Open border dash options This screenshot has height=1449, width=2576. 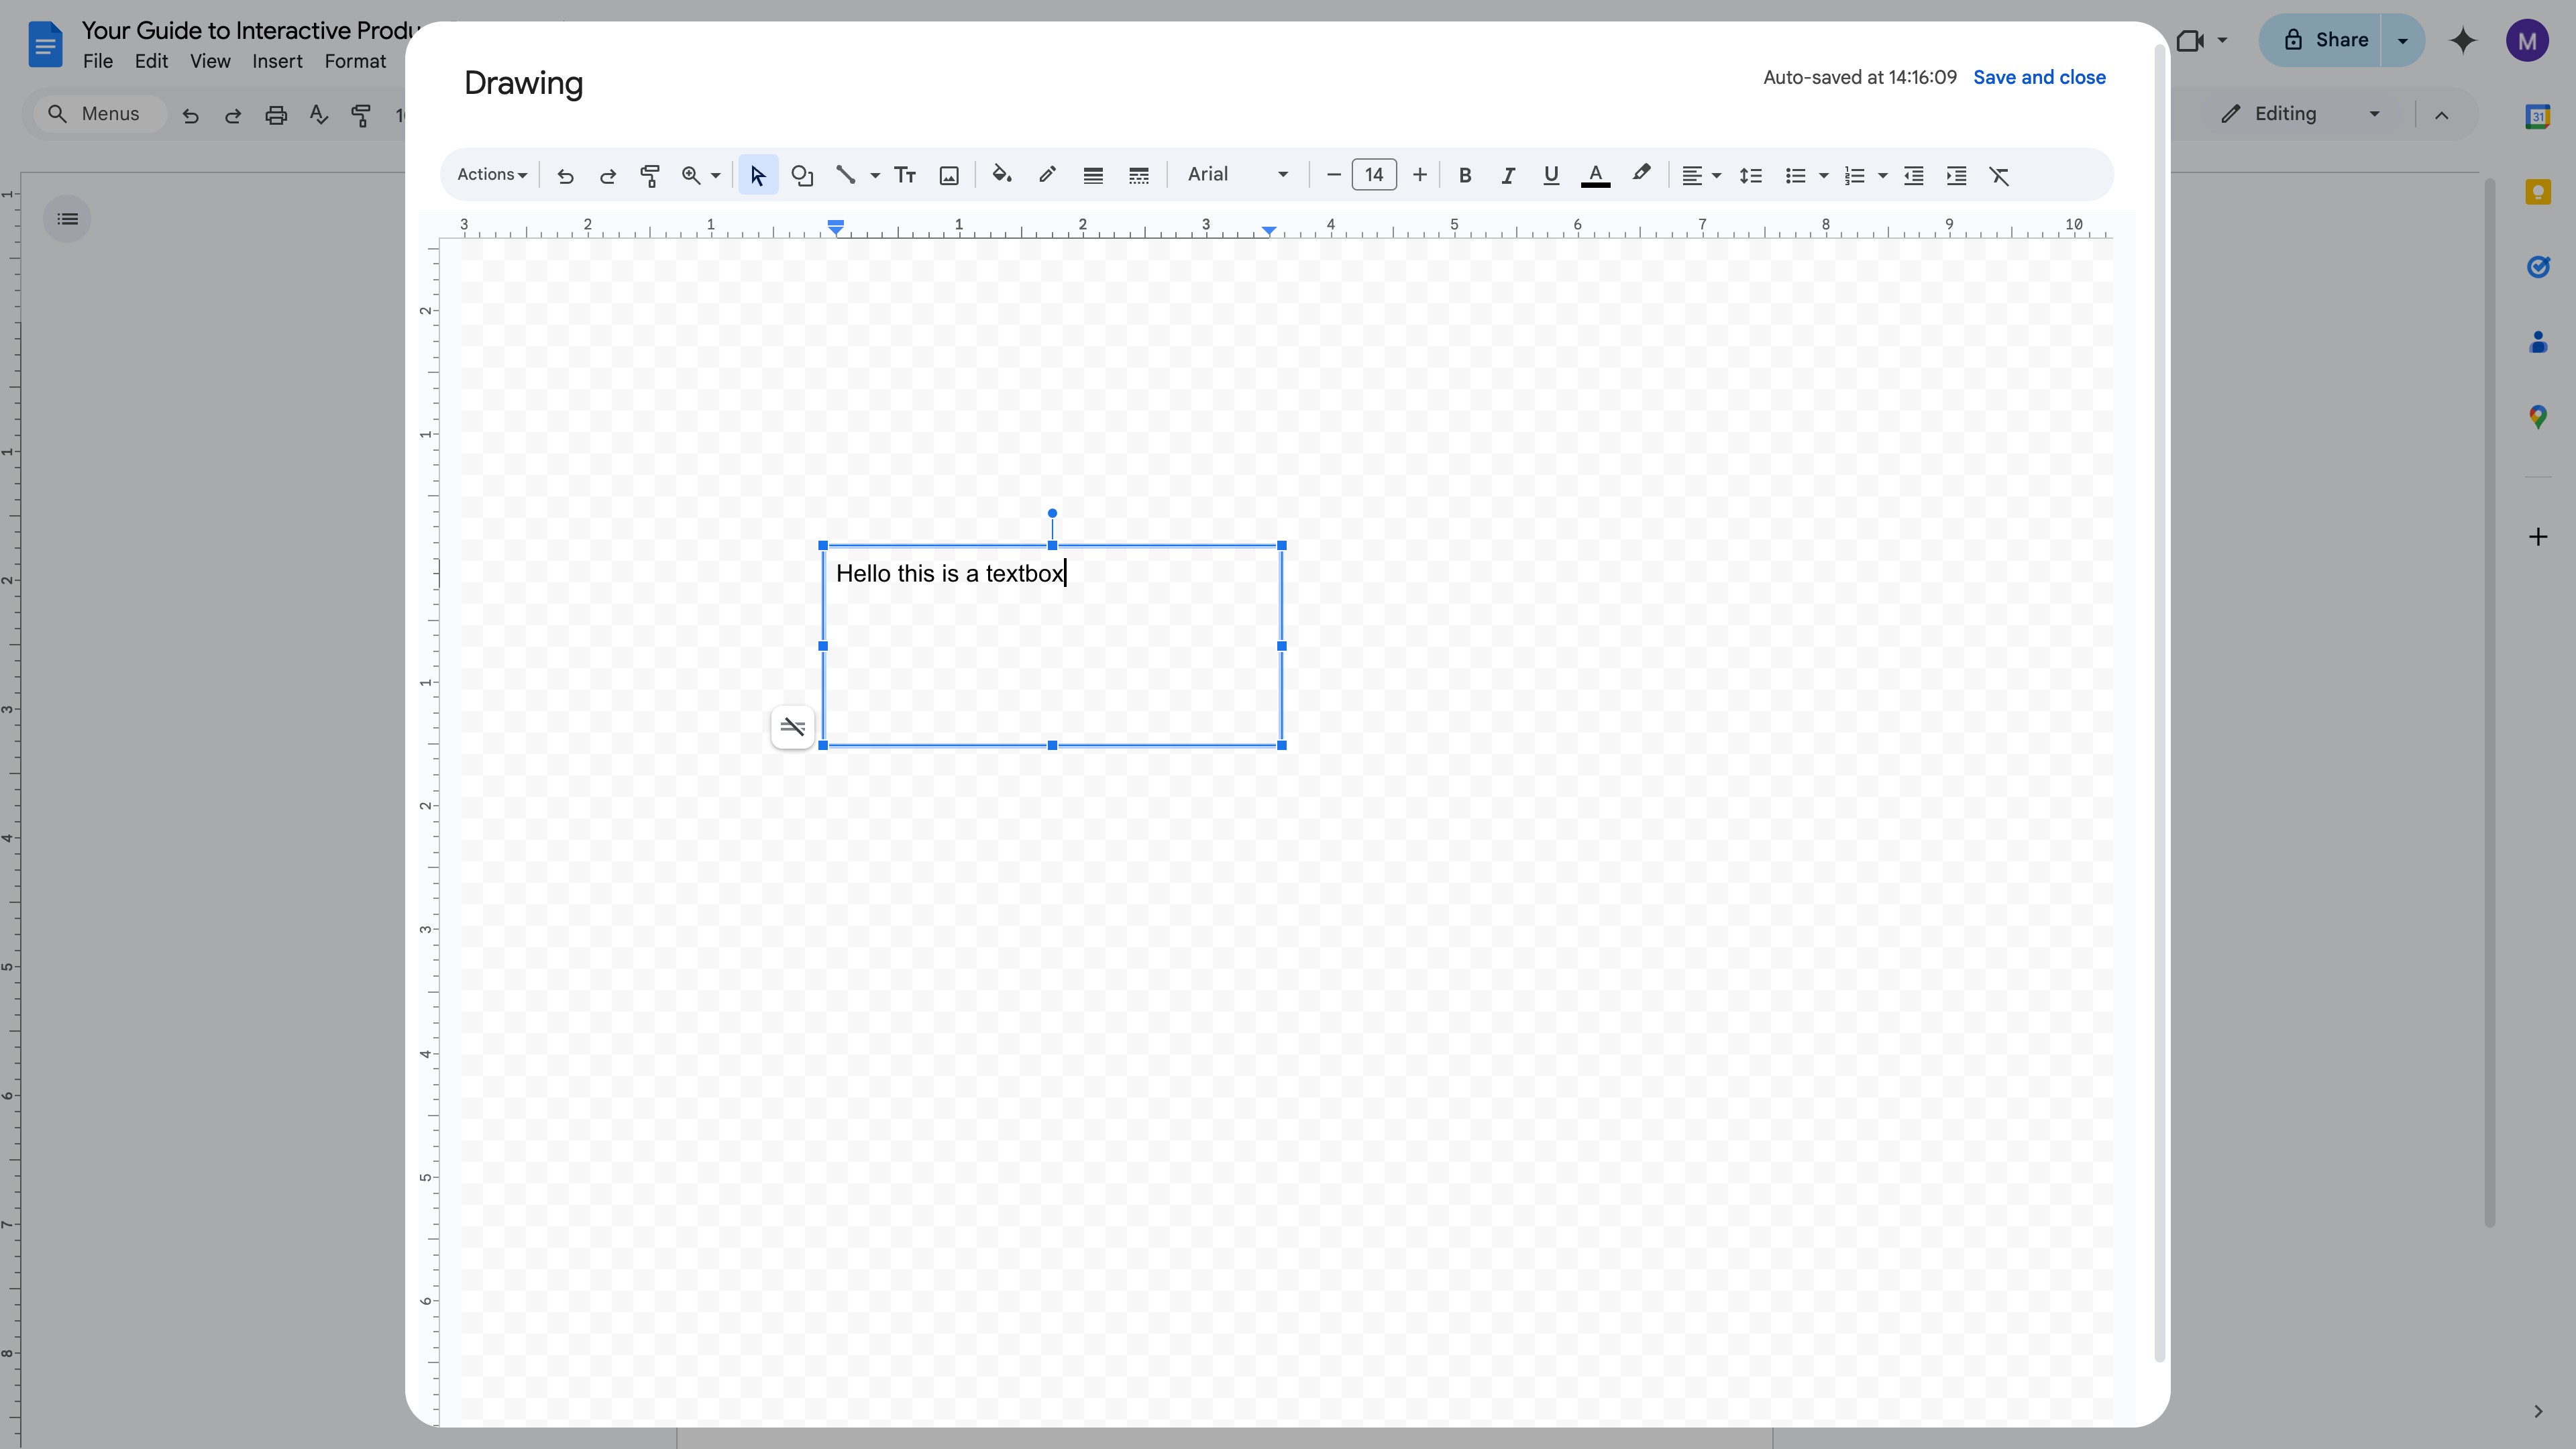1138,176
